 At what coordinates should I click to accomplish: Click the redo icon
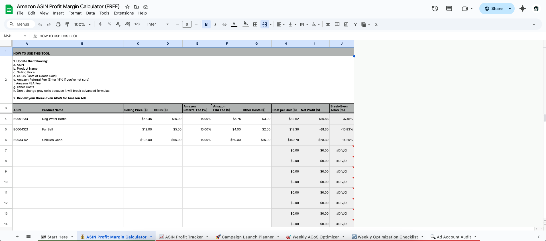coord(49,24)
